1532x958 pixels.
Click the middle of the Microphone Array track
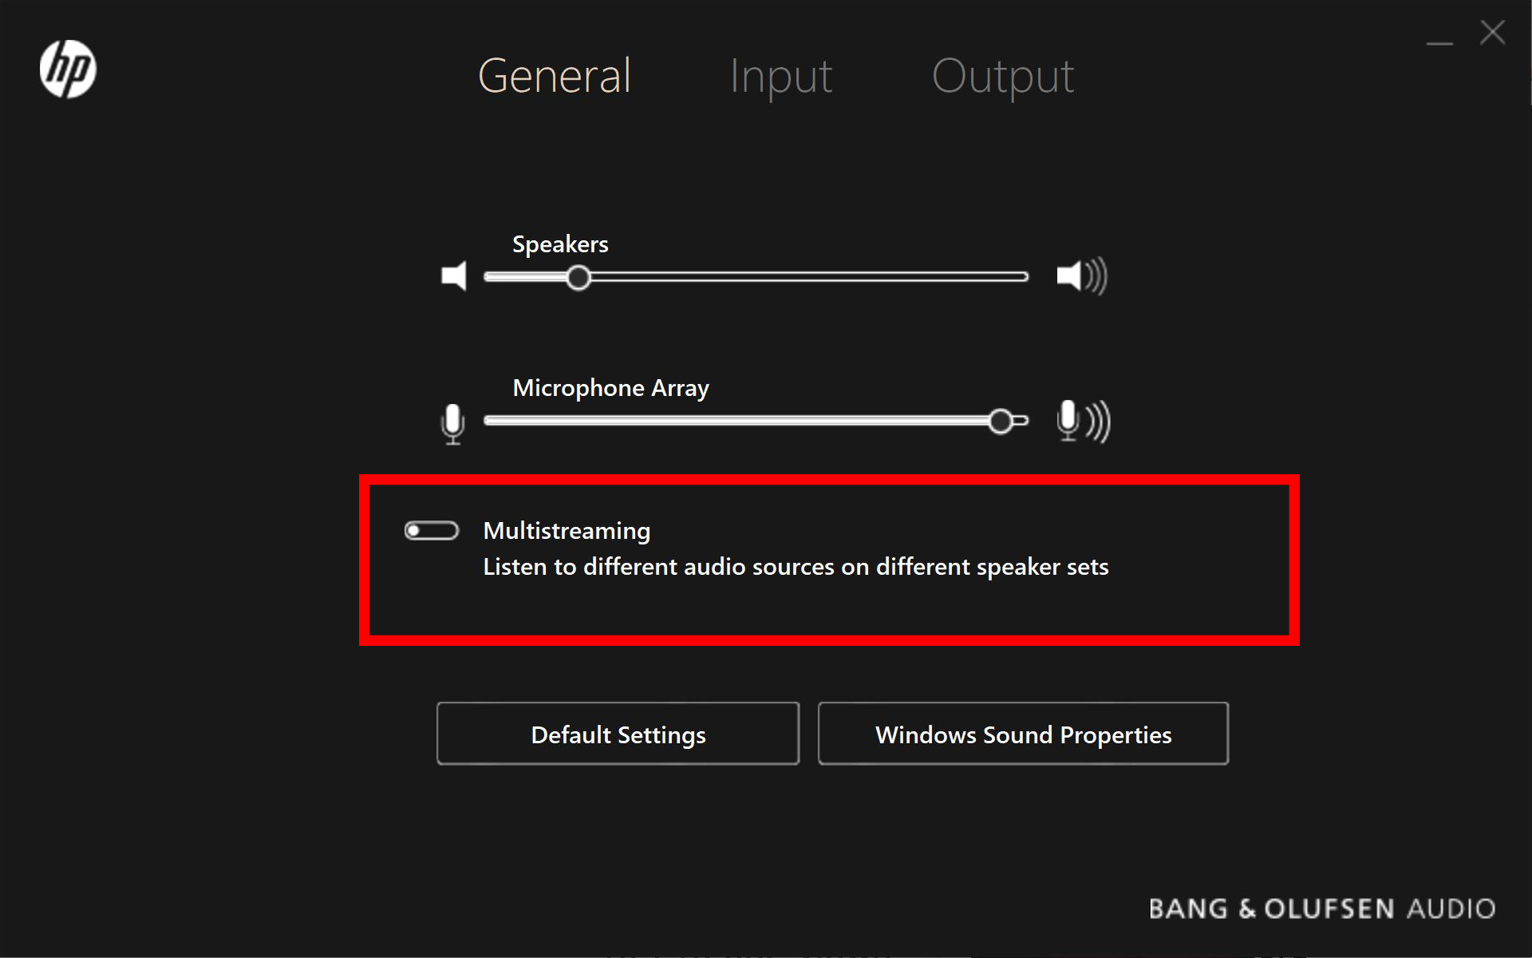pyautogui.click(x=756, y=421)
